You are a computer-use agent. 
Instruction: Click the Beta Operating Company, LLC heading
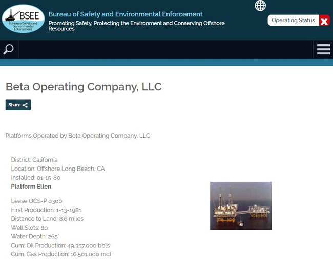tap(84, 87)
